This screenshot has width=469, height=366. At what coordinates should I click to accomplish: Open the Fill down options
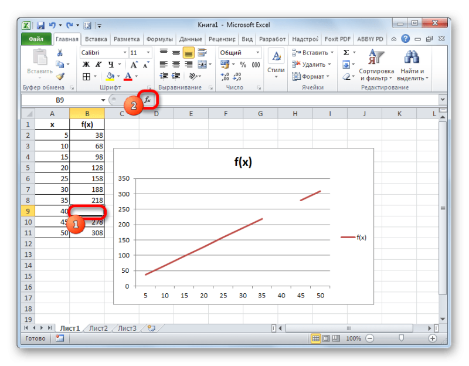(348, 65)
